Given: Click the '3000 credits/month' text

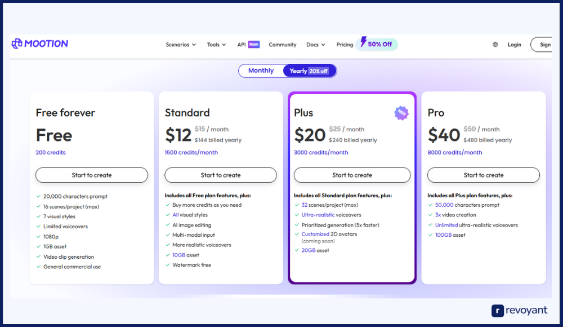Looking at the screenshot, I should point(321,152).
